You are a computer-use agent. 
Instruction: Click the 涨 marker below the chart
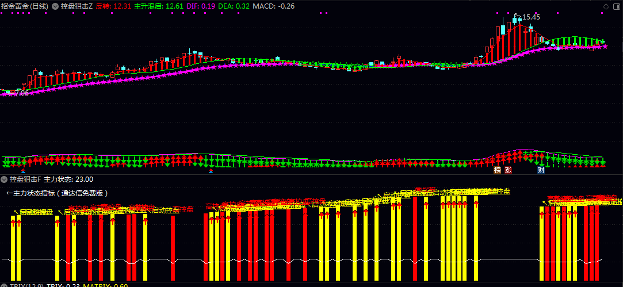pos(508,170)
